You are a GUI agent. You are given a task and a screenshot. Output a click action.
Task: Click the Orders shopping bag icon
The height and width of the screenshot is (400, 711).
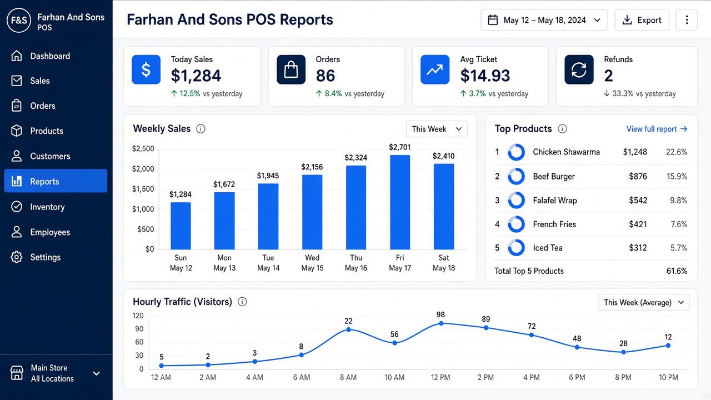291,69
